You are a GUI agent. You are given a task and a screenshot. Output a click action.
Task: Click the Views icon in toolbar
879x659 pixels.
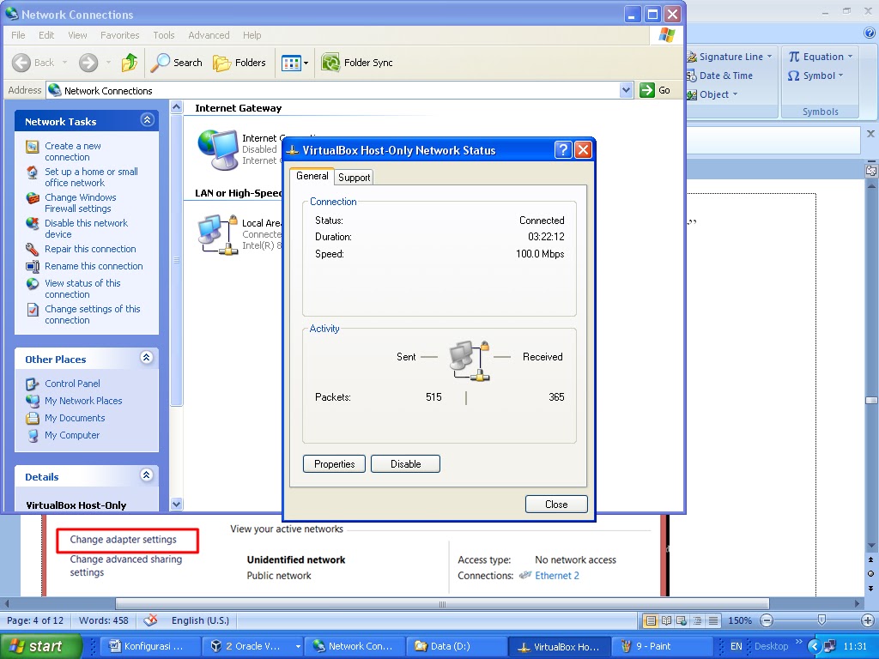tap(291, 63)
